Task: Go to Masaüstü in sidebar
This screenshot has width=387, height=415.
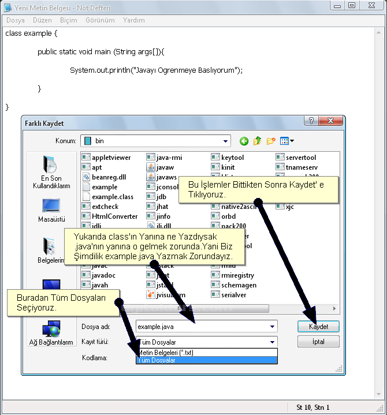Action: tap(51, 211)
